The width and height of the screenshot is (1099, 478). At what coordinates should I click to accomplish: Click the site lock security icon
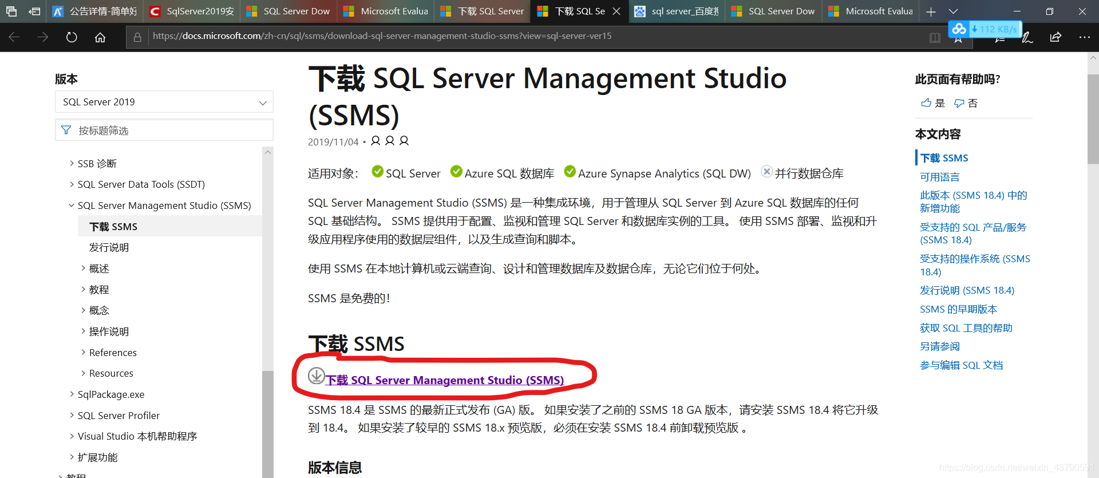[x=137, y=37]
